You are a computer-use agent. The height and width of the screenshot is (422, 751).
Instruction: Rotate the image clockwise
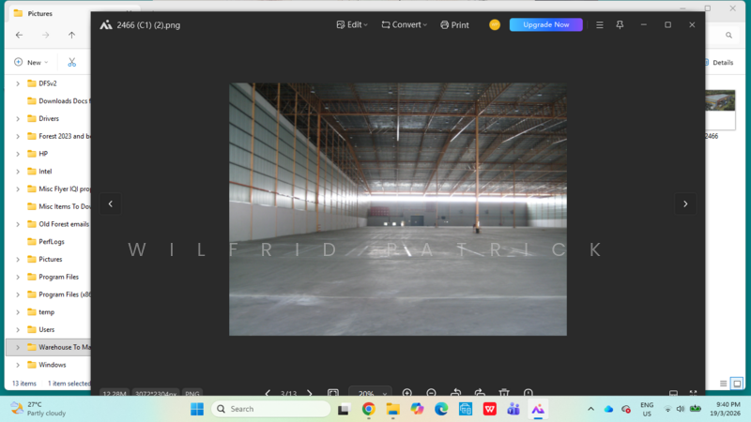(x=480, y=394)
